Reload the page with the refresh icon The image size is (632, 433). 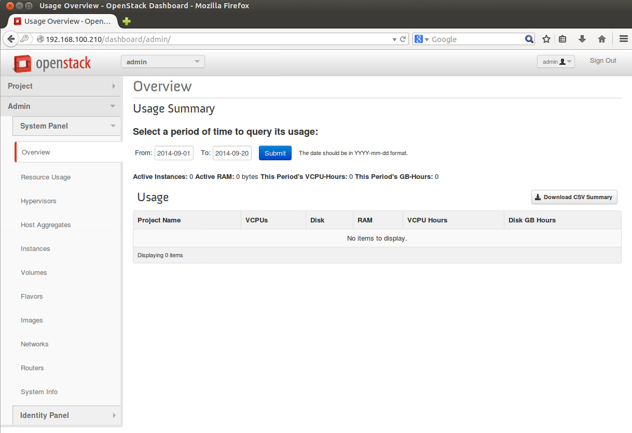[x=403, y=39]
